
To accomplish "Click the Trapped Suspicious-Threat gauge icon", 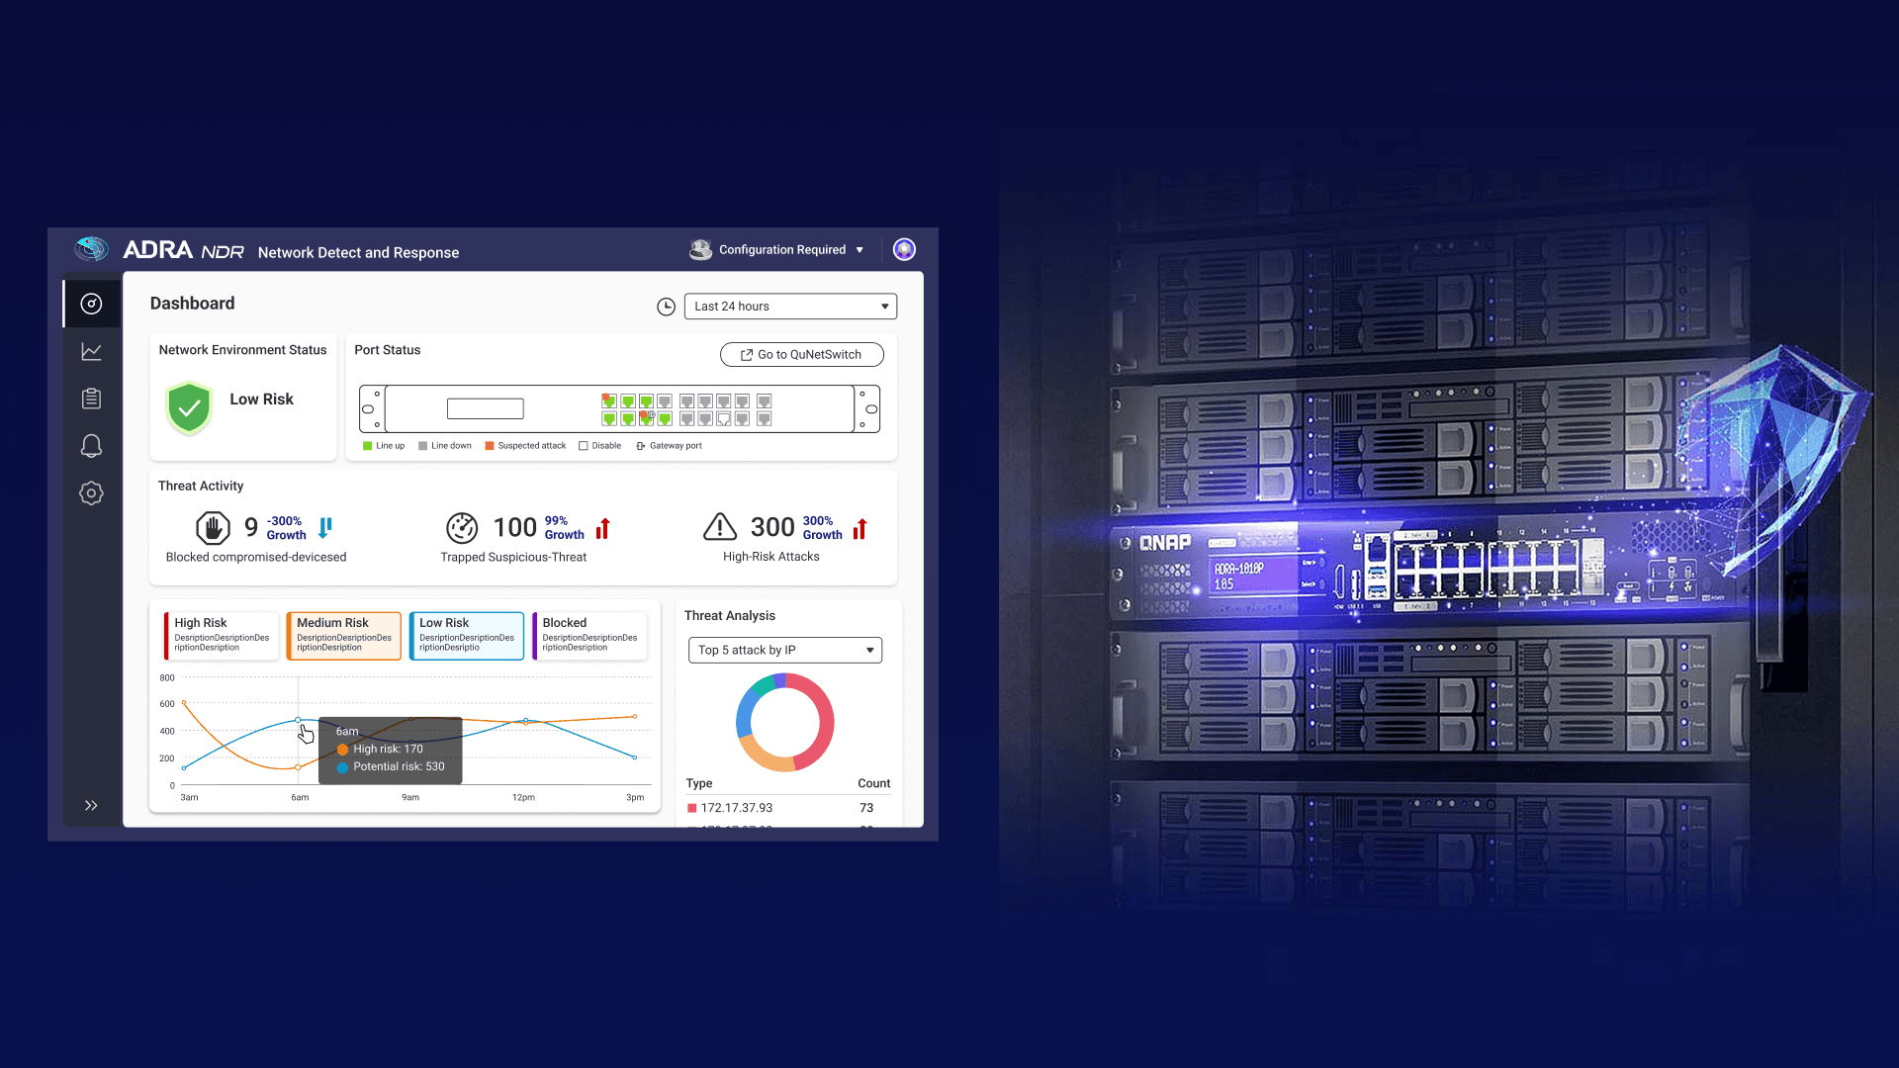I will coord(462,528).
